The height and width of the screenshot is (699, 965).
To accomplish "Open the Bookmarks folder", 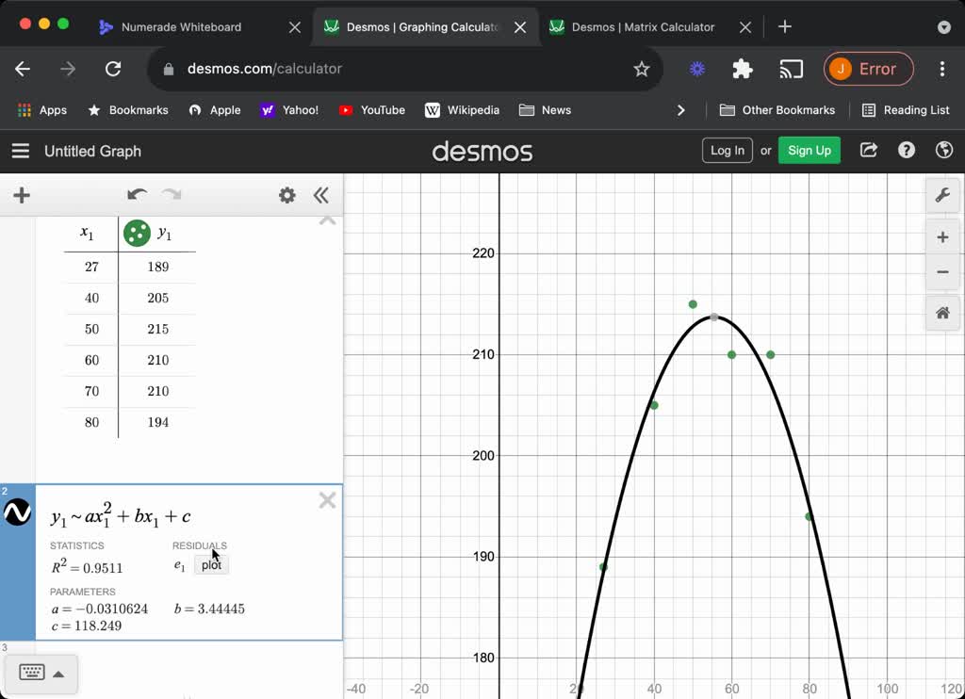I will point(128,110).
